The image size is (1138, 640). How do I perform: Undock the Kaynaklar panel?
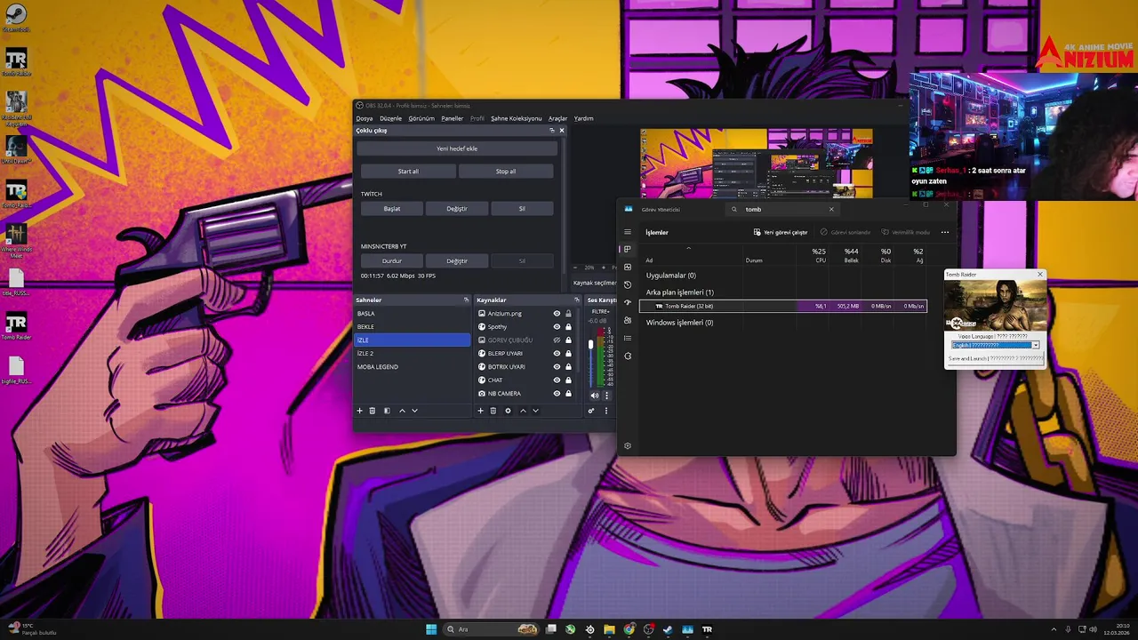point(576,300)
